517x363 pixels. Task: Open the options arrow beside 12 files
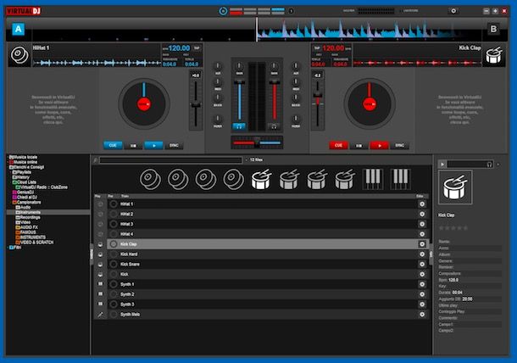pyautogui.click(x=247, y=160)
